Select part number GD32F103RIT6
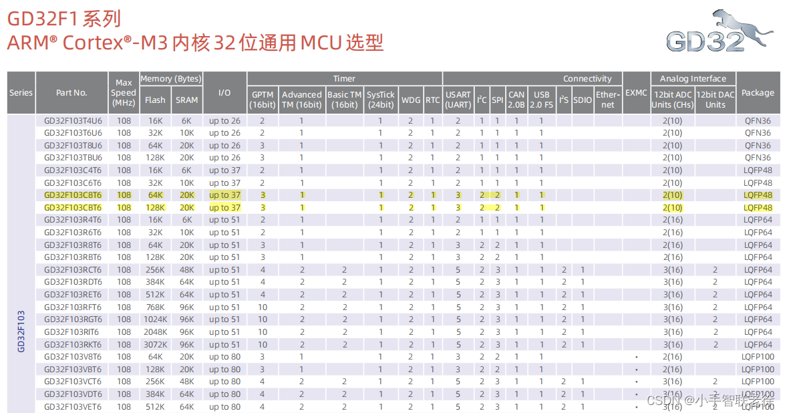 (x=71, y=332)
